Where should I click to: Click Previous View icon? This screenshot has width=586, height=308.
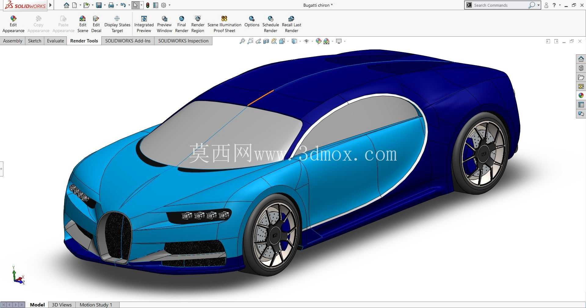click(258, 41)
